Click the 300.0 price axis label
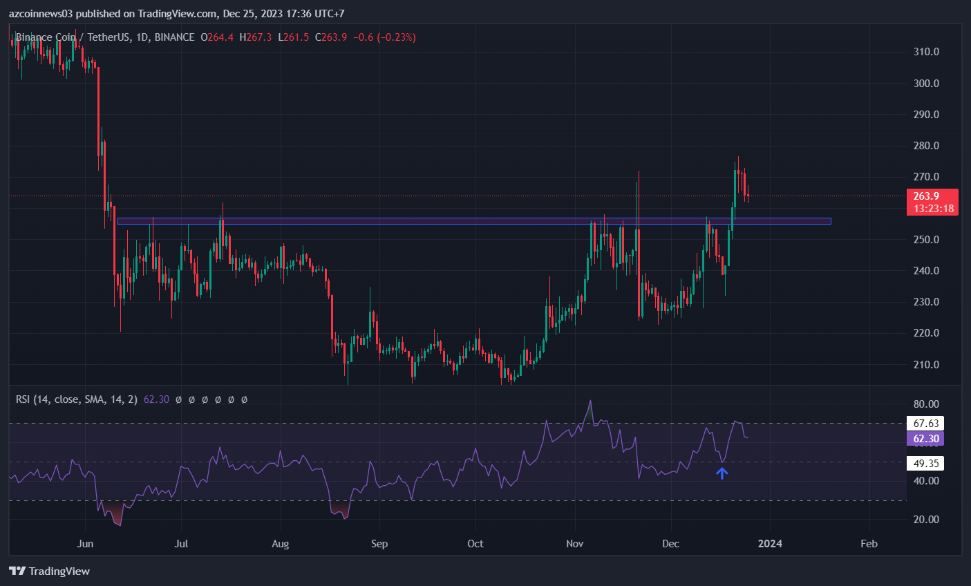Viewport: 971px width, 586px height. [926, 83]
